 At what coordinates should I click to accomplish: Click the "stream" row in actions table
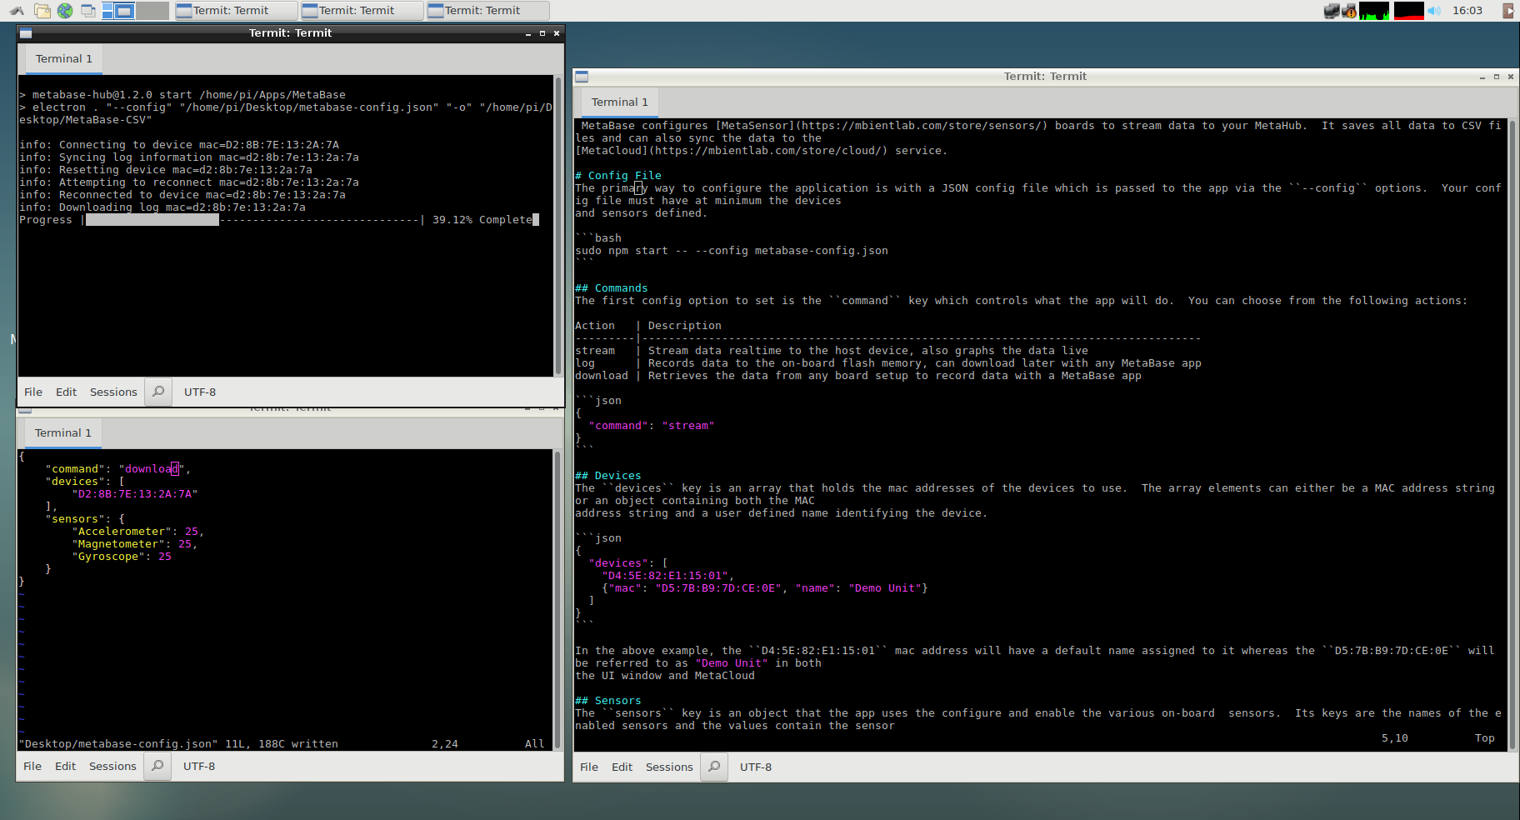coord(832,351)
